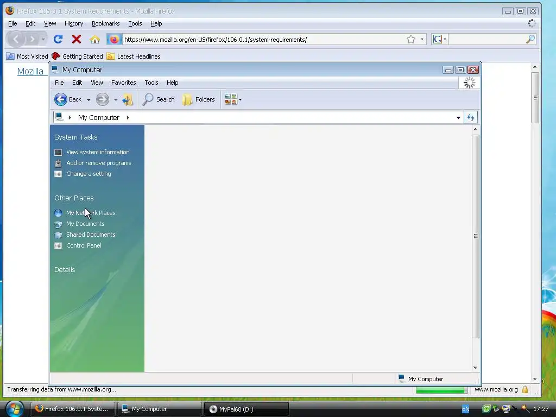Click the padlock icon in Firefox status bar
556x417 pixels.
(525, 389)
